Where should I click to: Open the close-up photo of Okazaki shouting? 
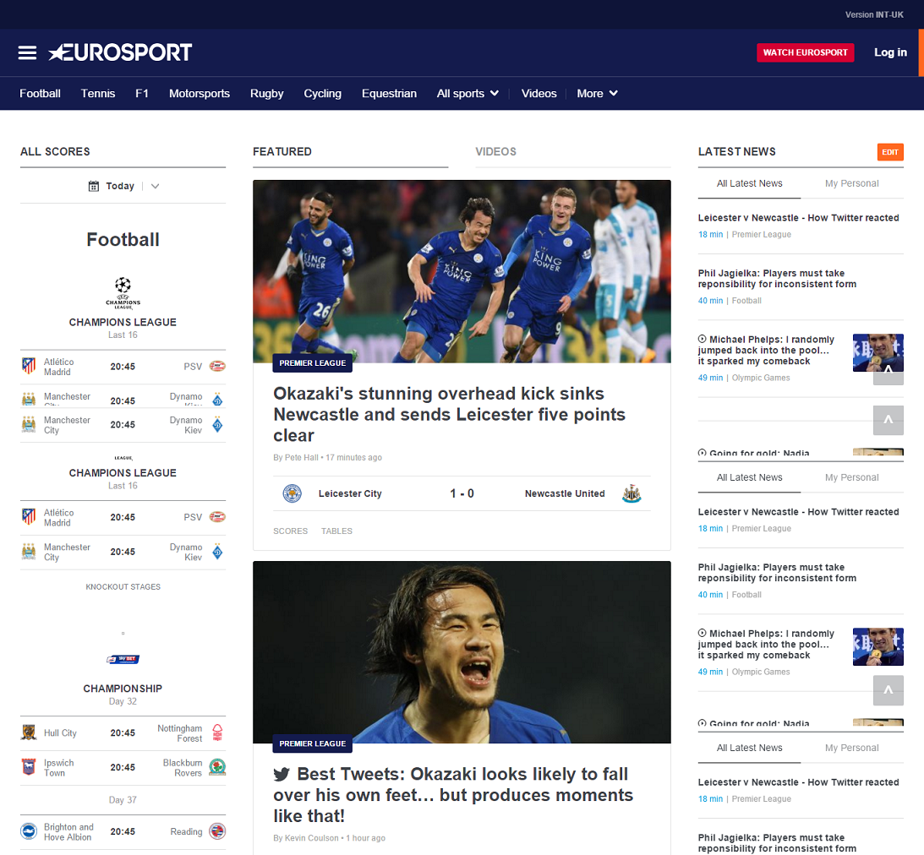tap(462, 652)
